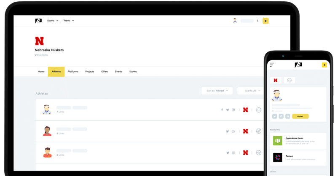The width and height of the screenshot is (335, 176).
Task: Click soccer ball sport icon in 5 Links row
Action: pyautogui.click(x=259, y=153)
